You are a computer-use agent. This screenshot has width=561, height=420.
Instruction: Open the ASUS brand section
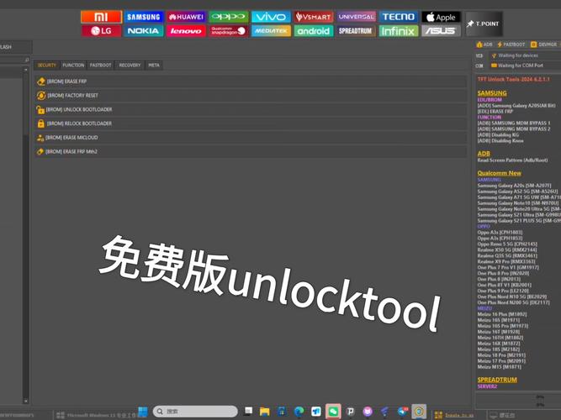[x=441, y=31]
